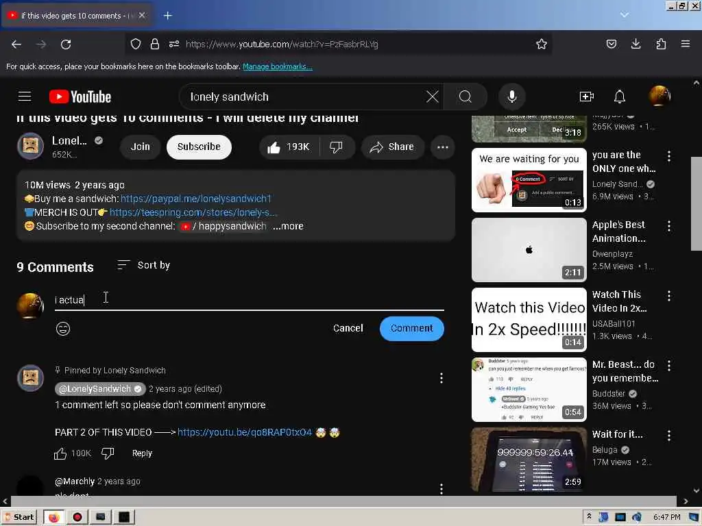
Task: Open menu for 'you are the ONLY one' video
Action: (669, 156)
